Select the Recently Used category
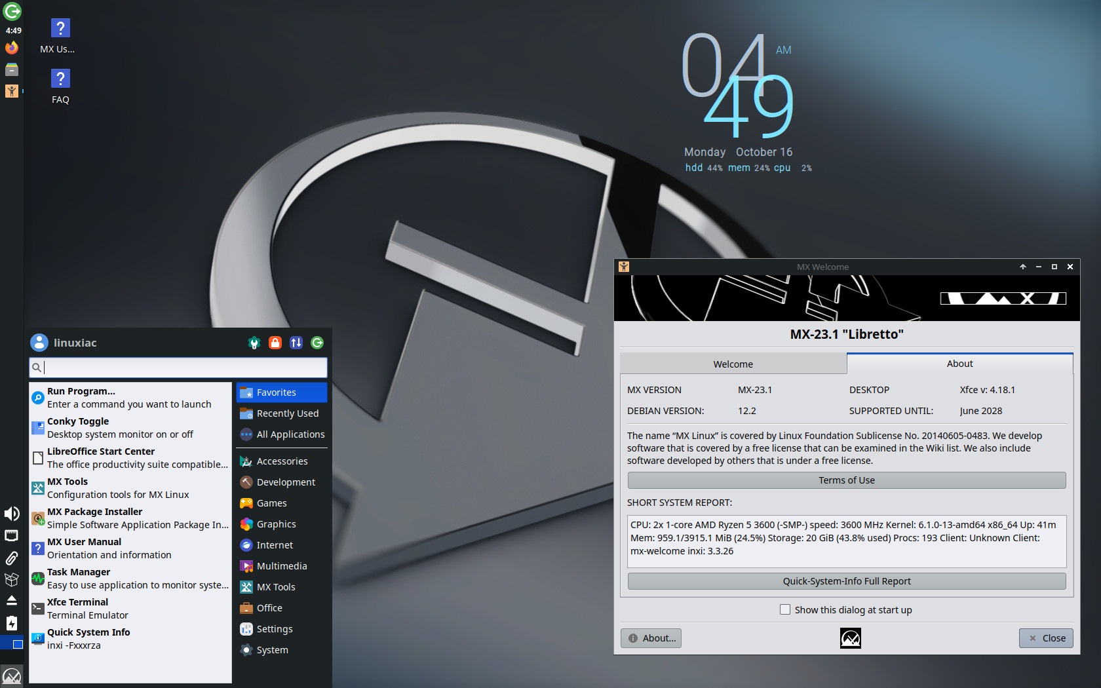Image resolution: width=1101 pixels, height=688 pixels. coord(282,413)
